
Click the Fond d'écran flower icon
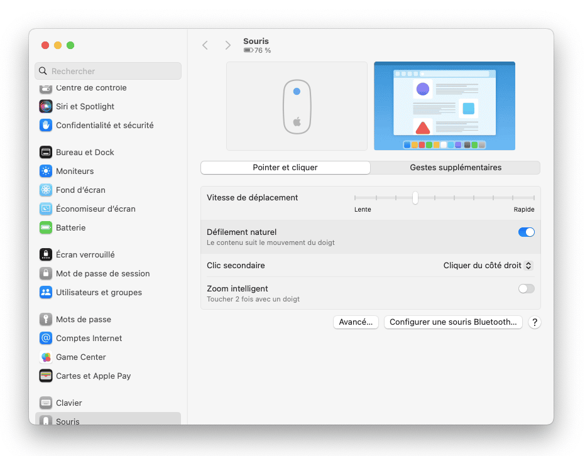coord(46,190)
